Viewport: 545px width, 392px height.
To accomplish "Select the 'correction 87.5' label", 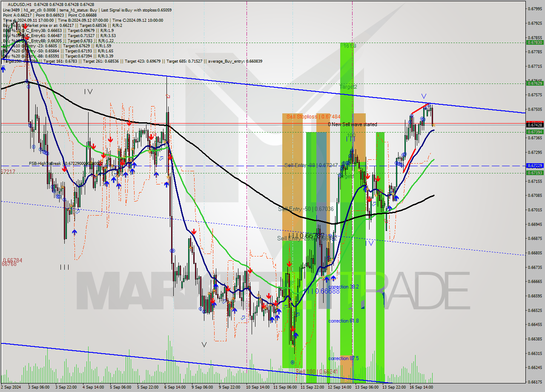I will [344, 358].
